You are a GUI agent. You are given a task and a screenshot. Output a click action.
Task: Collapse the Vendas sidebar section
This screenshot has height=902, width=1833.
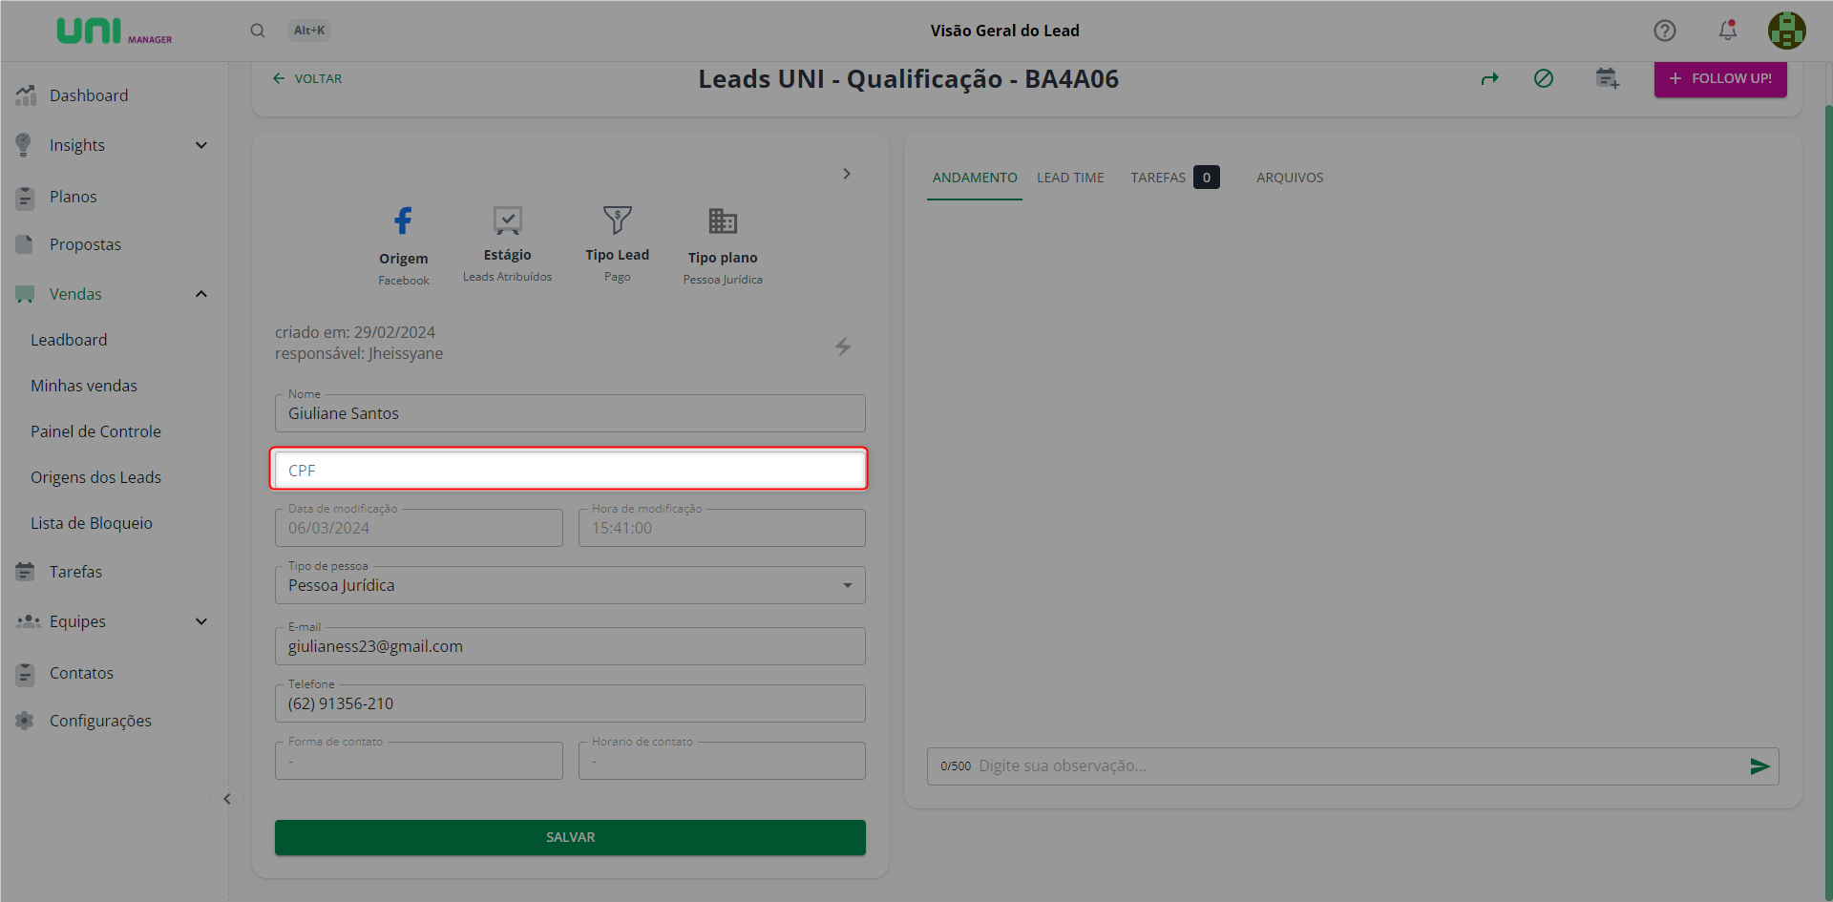click(200, 294)
